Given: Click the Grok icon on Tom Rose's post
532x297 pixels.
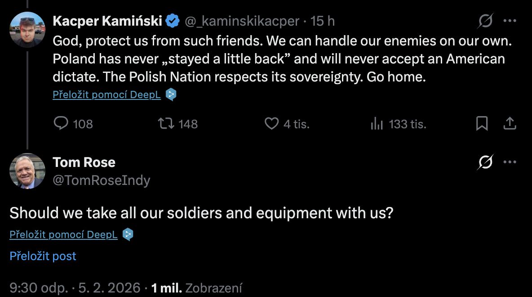Looking at the screenshot, I should (486, 162).
